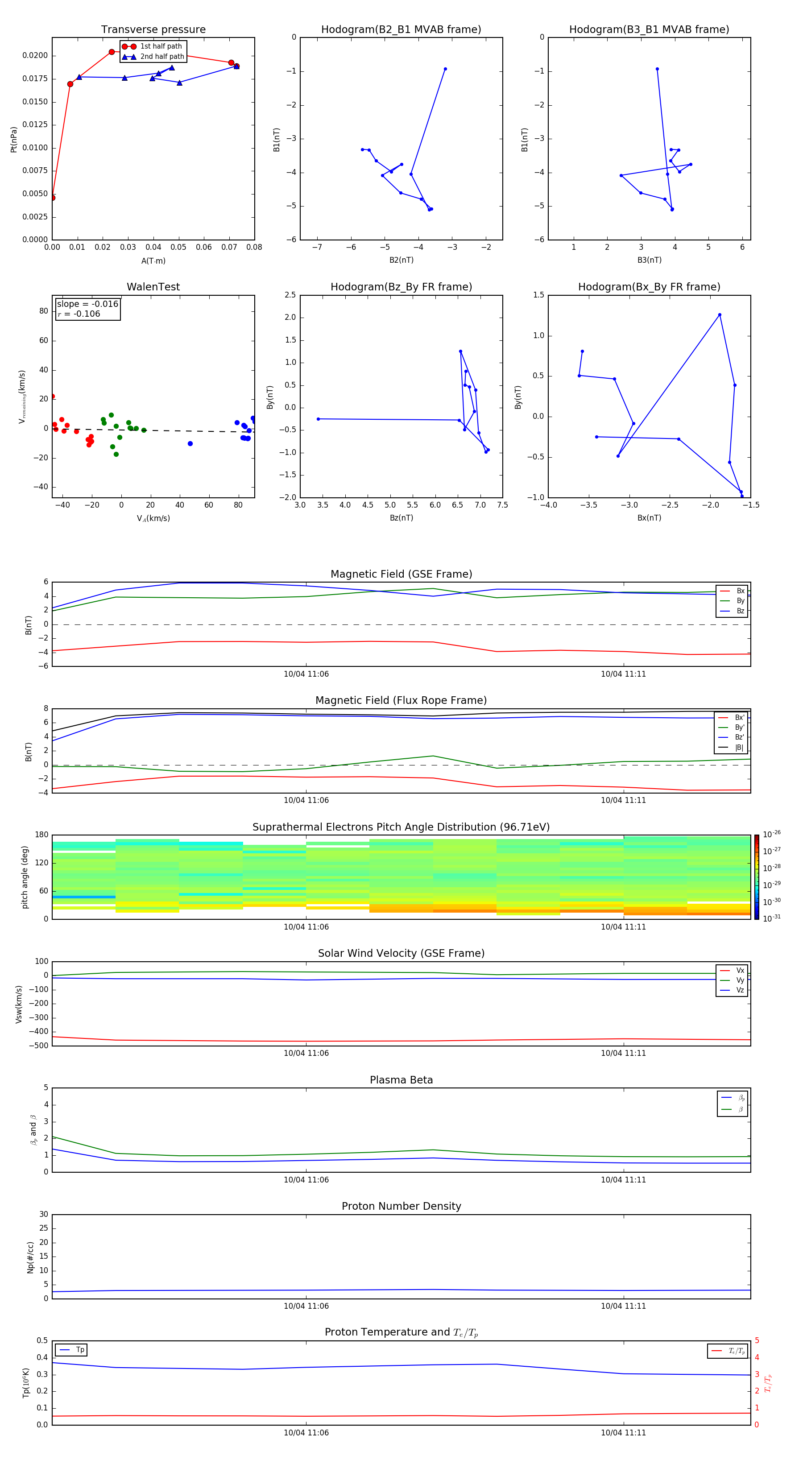This screenshot has width=803, height=1472.
Task: Click the Bx legend entry in GSE plot
Action: click(732, 591)
